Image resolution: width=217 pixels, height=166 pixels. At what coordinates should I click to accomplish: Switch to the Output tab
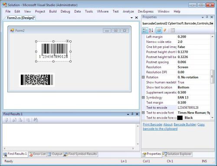tap(55, 154)
